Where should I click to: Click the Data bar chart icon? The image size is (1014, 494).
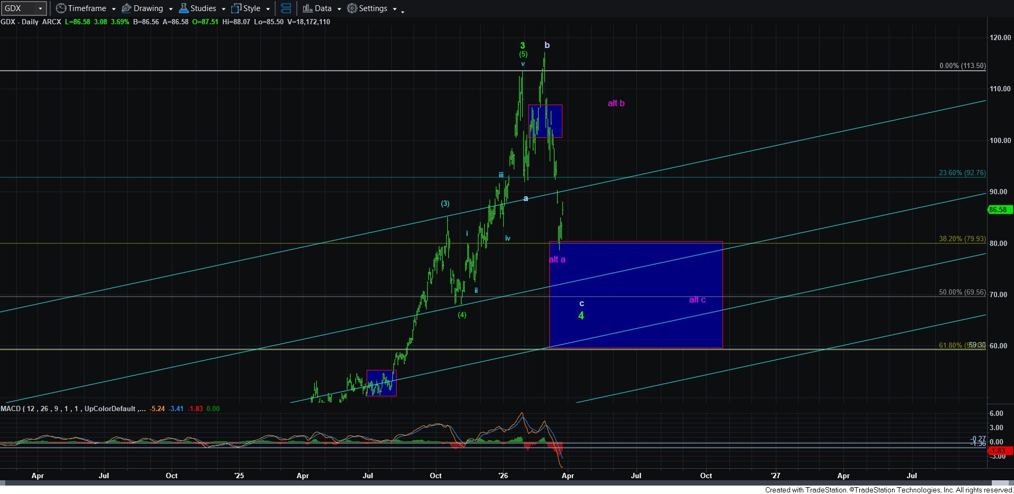tap(307, 8)
